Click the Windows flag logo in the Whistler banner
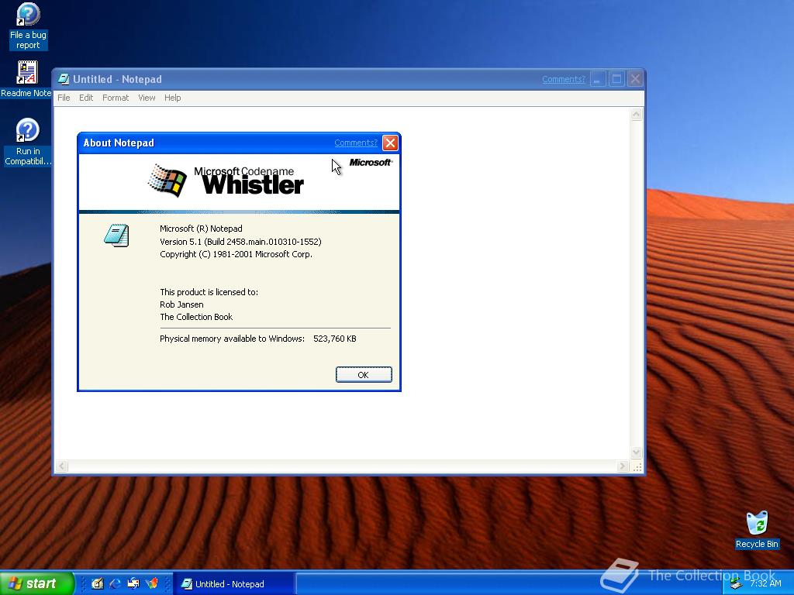Viewport: 794px width, 595px height. coord(167,180)
